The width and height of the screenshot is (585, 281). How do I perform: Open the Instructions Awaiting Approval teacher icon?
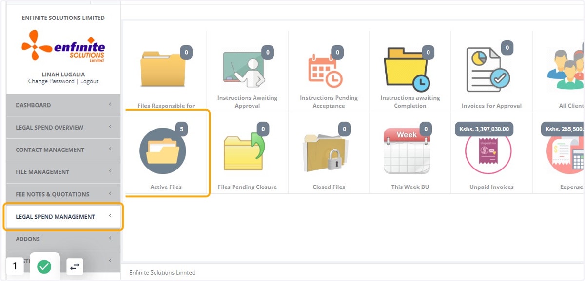(244, 69)
